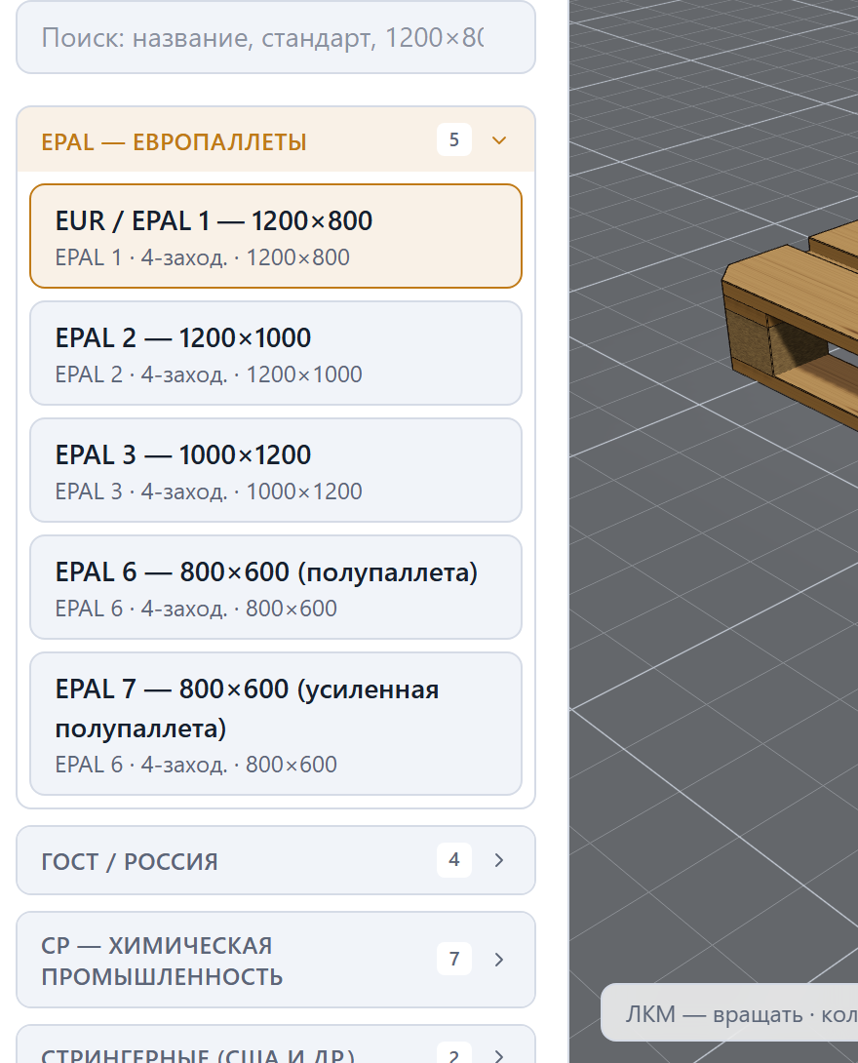Expand the ГОСТ / РОССИЯ category
This screenshot has height=1063, width=858.
(x=275, y=860)
